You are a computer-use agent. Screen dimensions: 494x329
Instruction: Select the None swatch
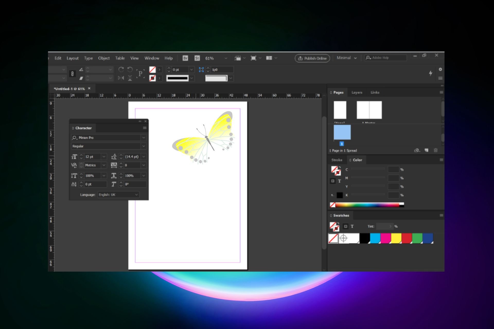333,238
